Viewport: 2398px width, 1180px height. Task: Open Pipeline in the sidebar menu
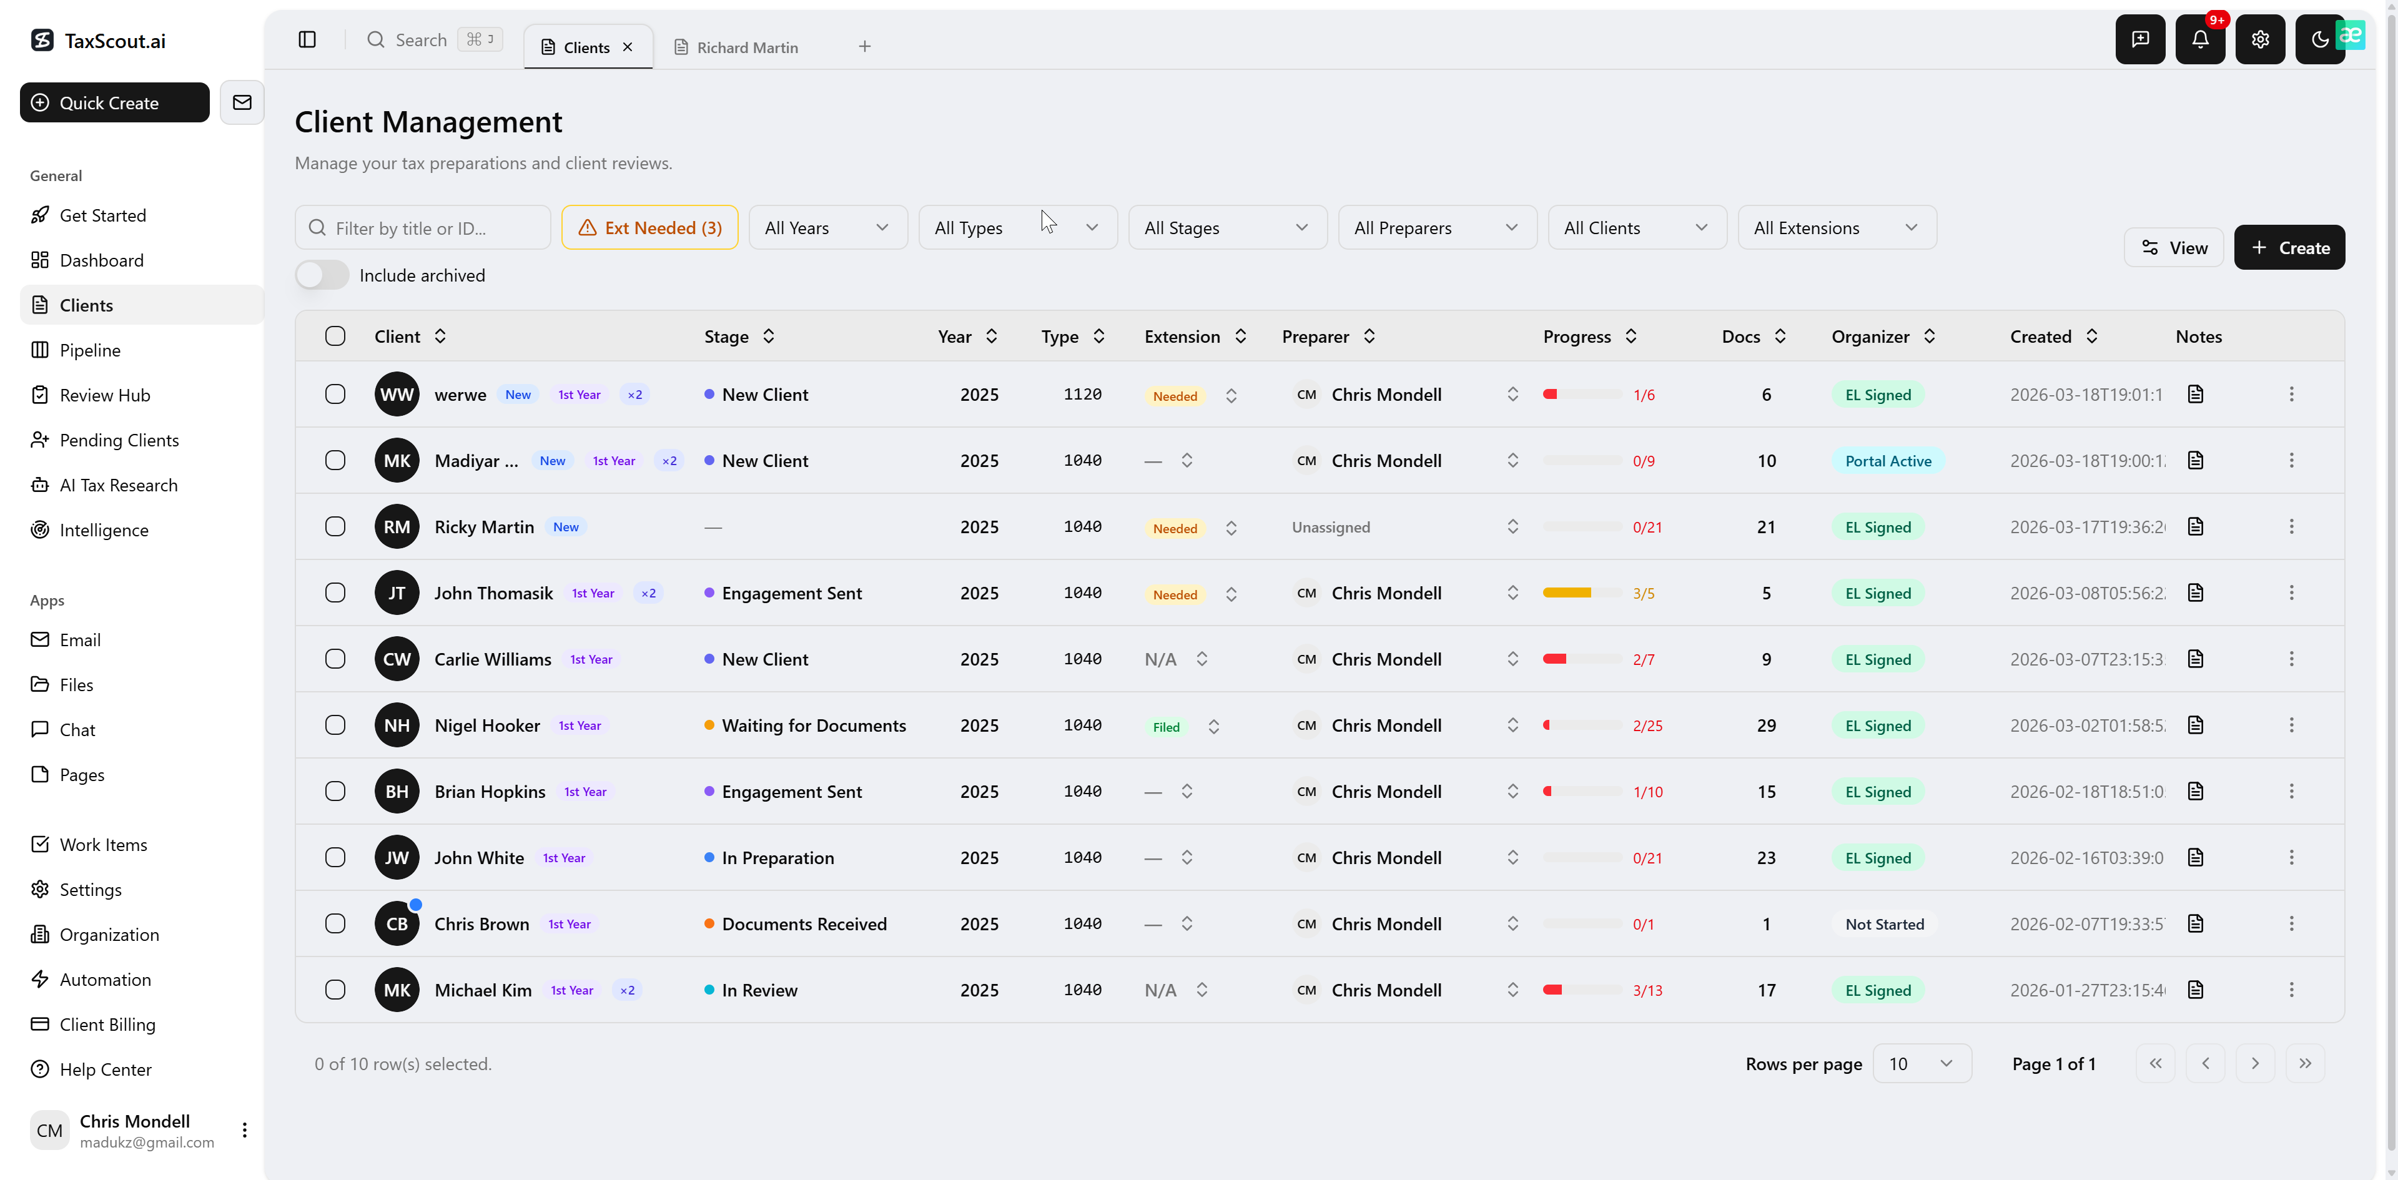tap(91, 350)
